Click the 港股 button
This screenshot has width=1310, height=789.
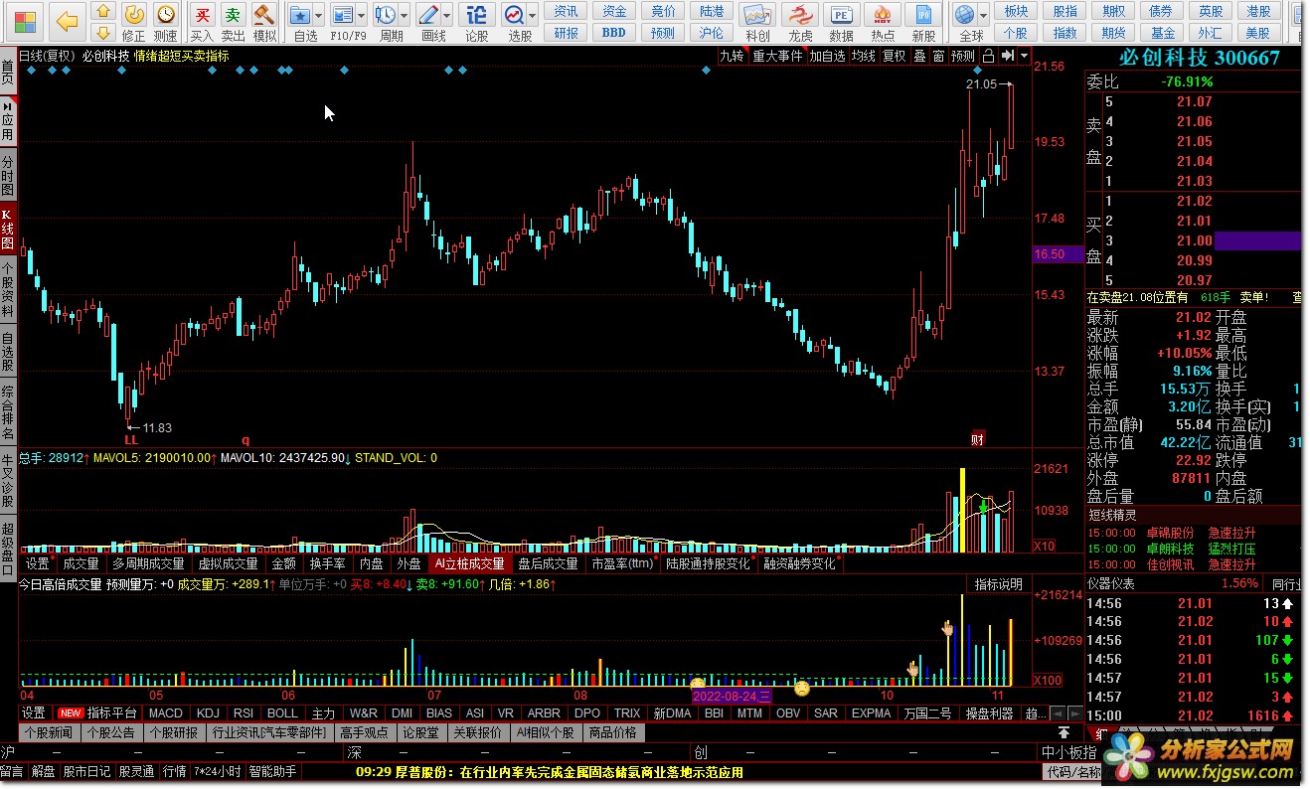[x=1259, y=11]
